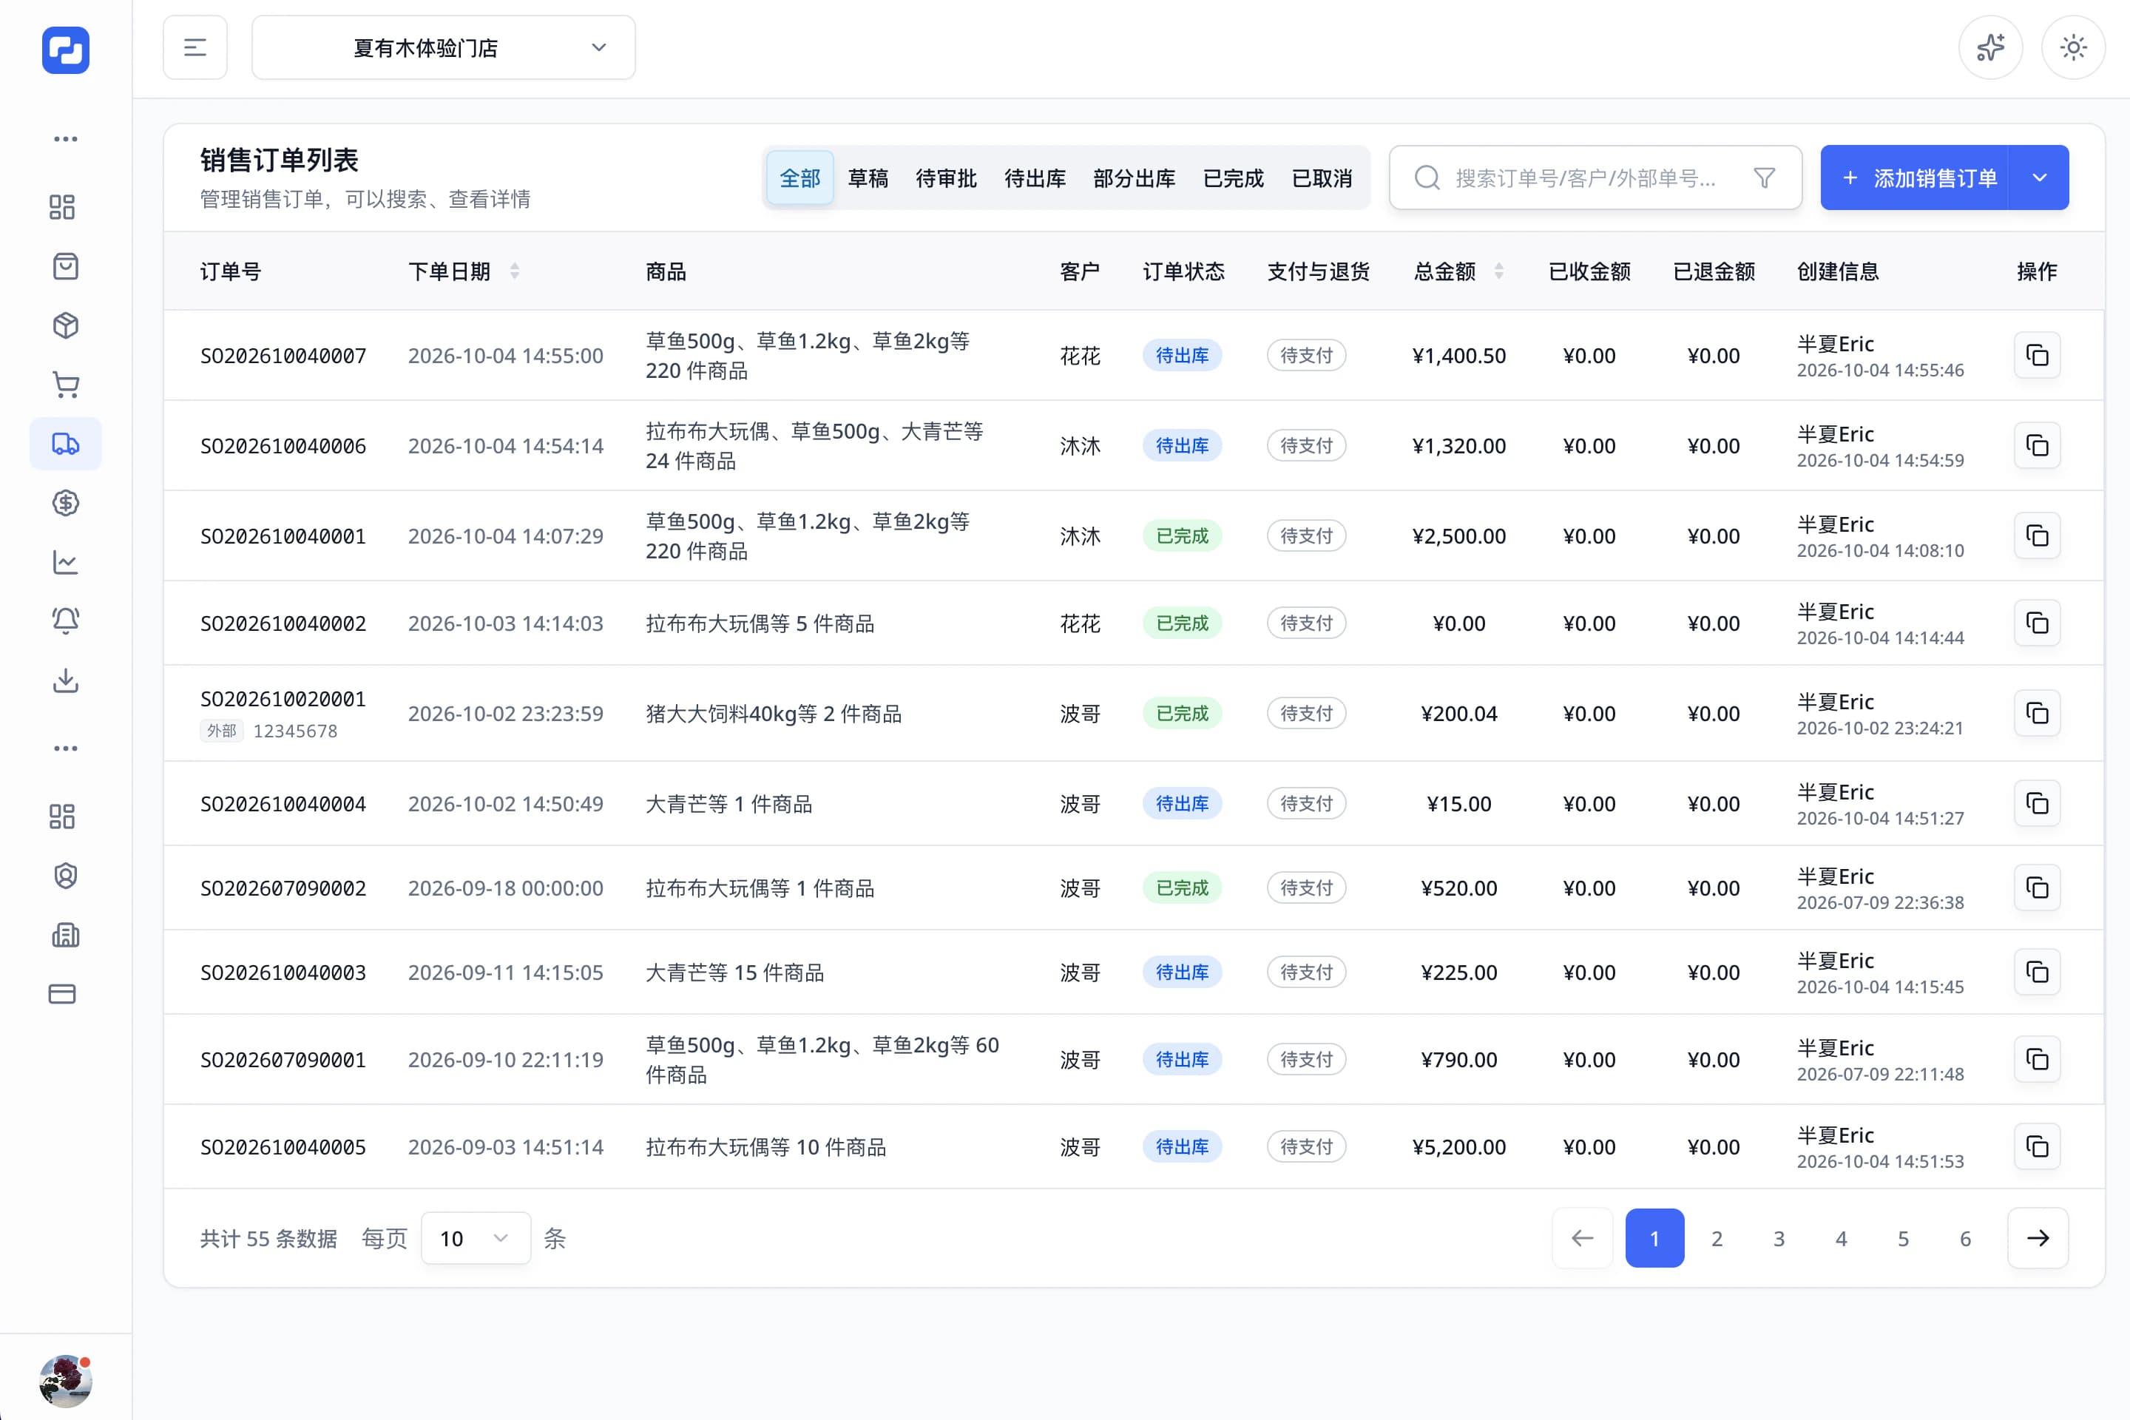Expand the top sidebar ellipsis group
Screen dimensions: 2130x1420
point(65,140)
